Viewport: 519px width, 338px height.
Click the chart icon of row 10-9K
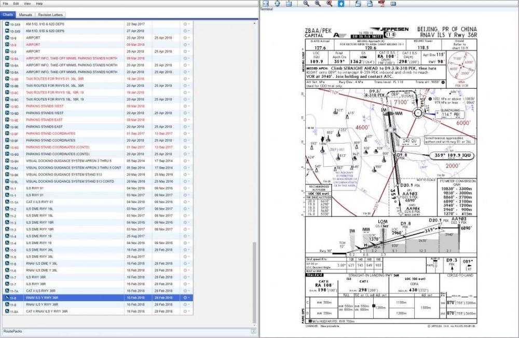(7, 174)
